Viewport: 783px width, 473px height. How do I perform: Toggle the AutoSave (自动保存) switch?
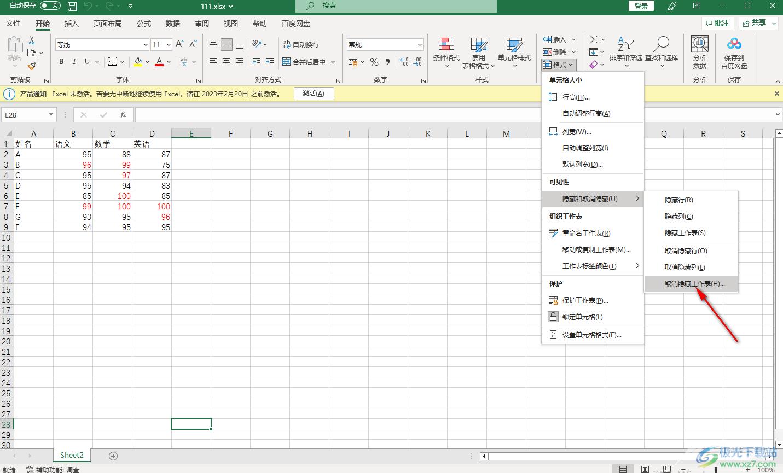(50, 5)
